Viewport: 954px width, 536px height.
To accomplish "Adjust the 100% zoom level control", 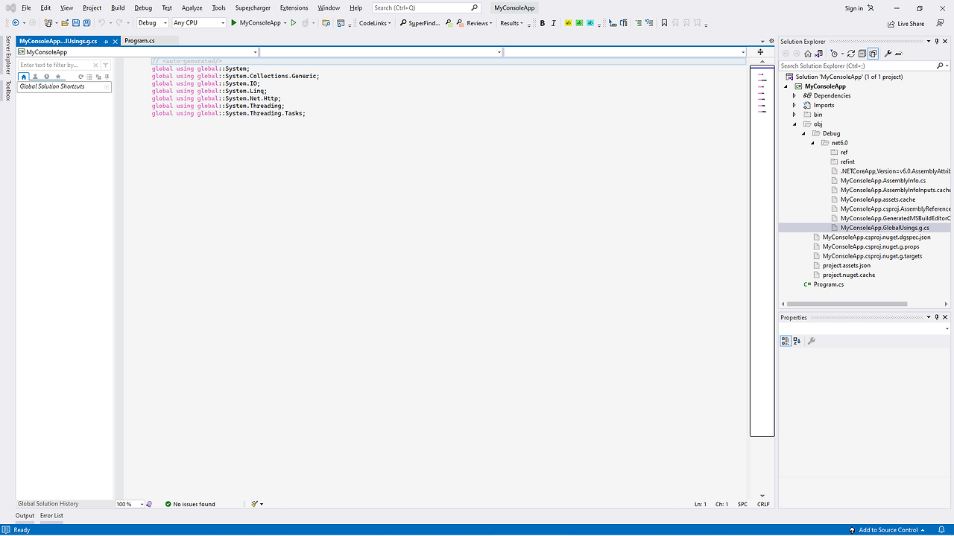I will pos(130,504).
